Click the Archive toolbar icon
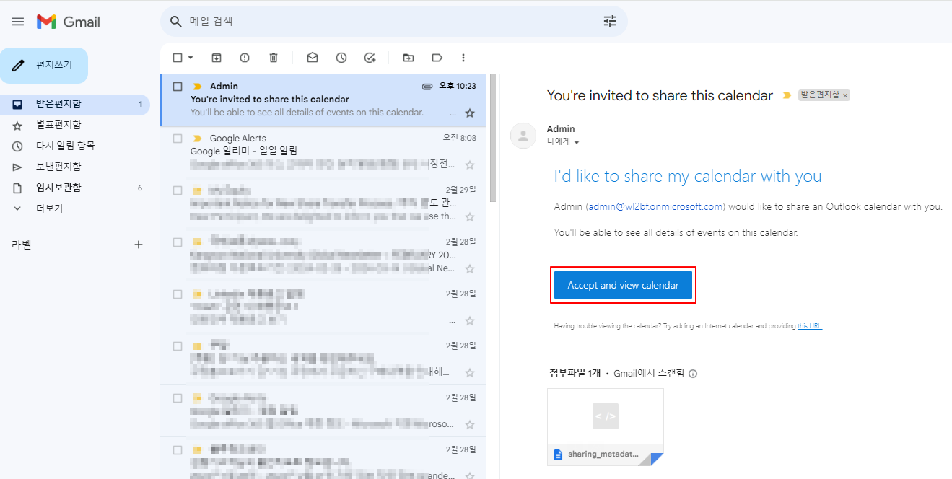This screenshot has height=479, width=952. pyautogui.click(x=216, y=58)
